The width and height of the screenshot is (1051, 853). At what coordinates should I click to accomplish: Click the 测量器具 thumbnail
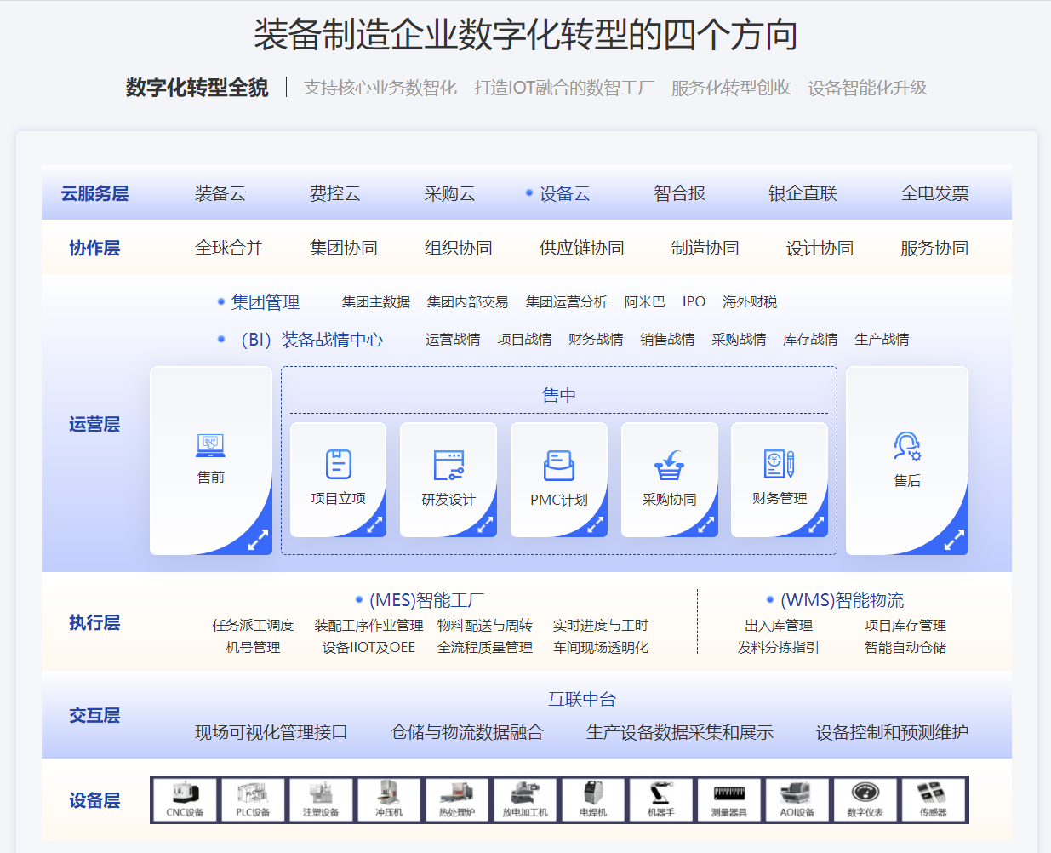pyautogui.click(x=729, y=799)
